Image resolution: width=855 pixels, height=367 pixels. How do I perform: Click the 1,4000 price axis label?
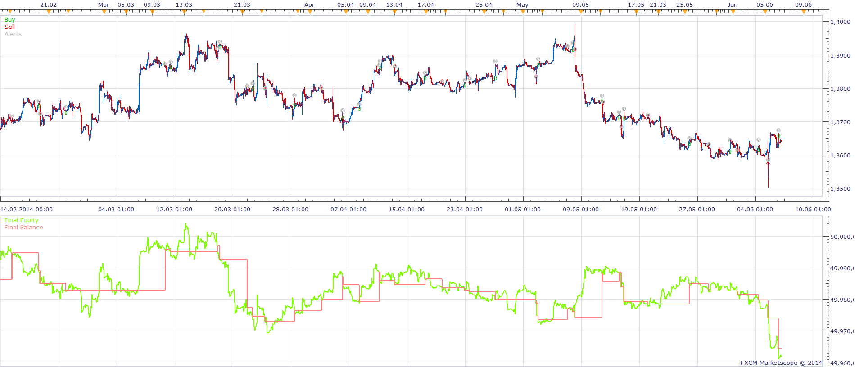(841, 22)
